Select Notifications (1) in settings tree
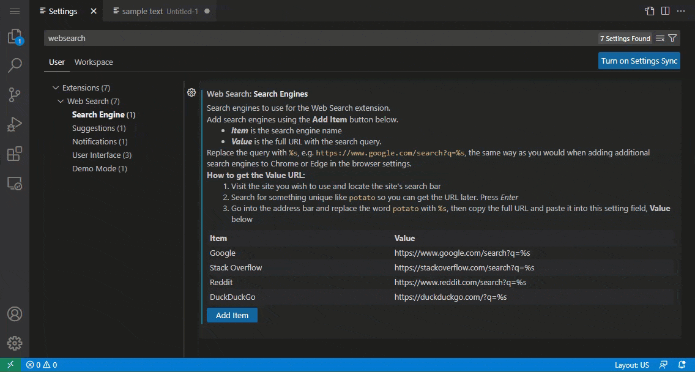The width and height of the screenshot is (695, 372). (100, 141)
